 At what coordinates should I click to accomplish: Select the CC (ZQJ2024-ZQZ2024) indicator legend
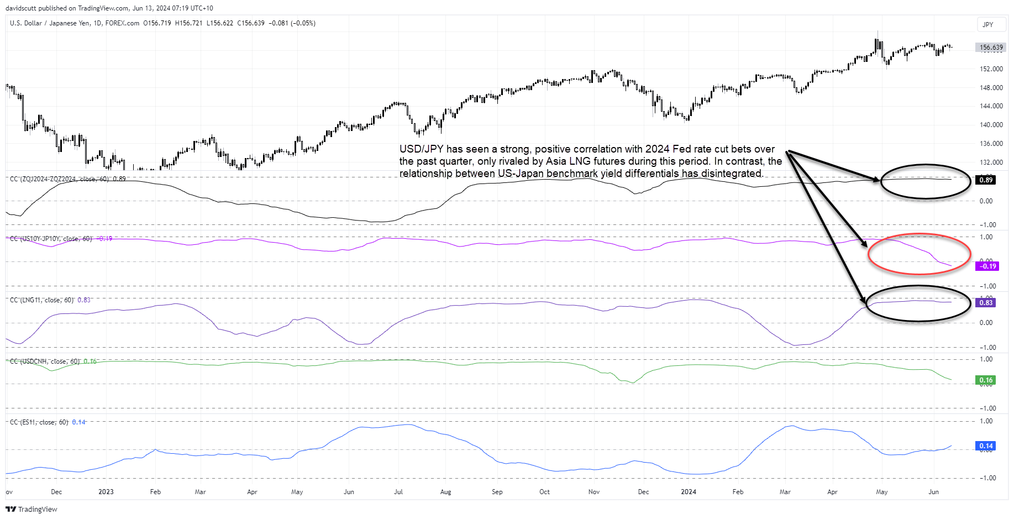[60, 179]
